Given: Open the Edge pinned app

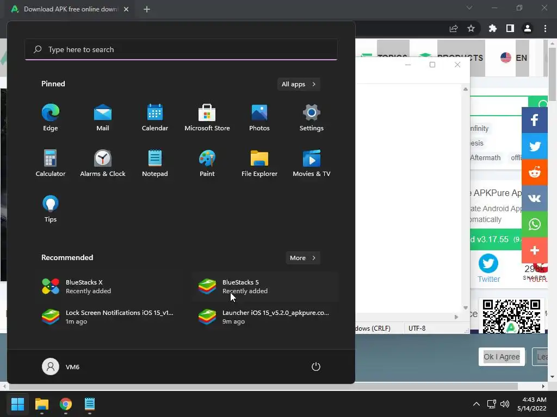Looking at the screenshot, I should [51, 118].
